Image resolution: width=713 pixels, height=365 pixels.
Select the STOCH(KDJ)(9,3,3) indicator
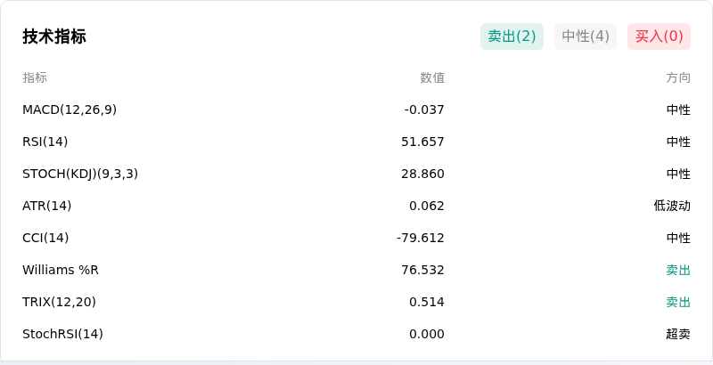pyautogui.click(x=80, y=174)
